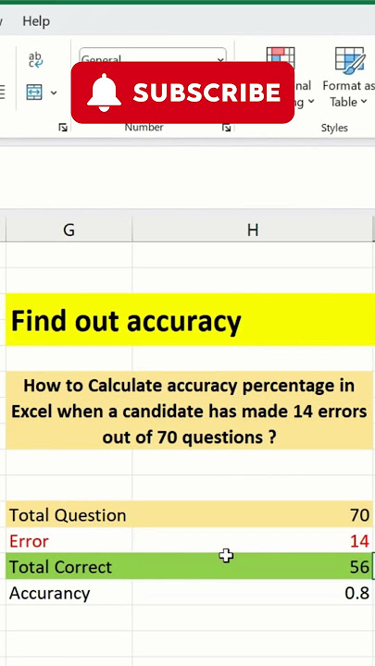Expand the Format as Table dropdown arrow

(x=364, y=102)
